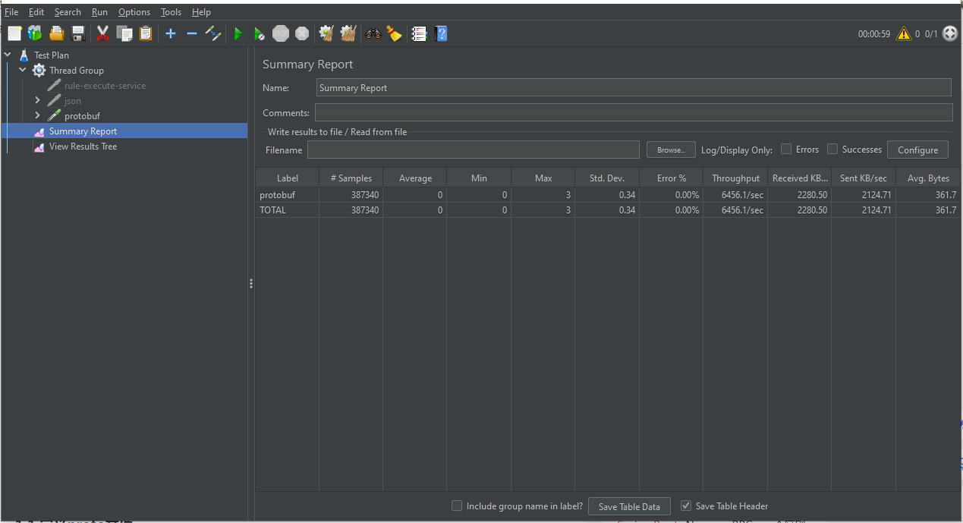Expand the protobuf sampler node
This screenshot has width=963, height=523.
pos(37,115)
